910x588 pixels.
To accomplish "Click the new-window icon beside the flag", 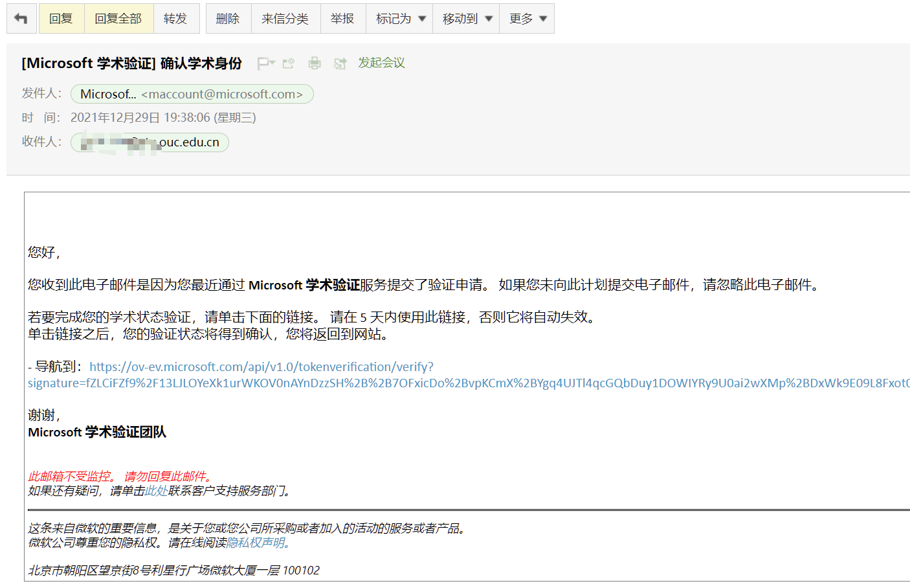I will click(289, 63).
